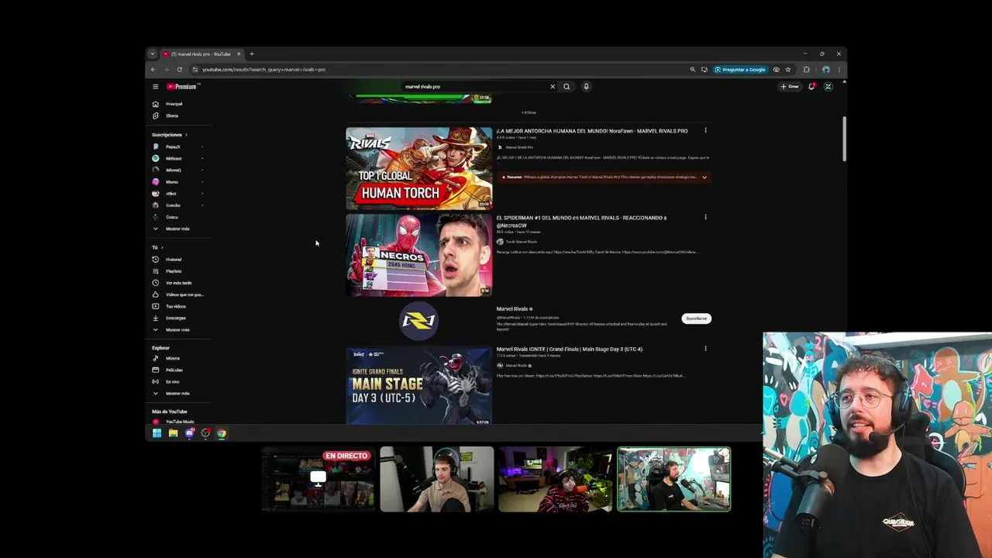Click the Chrome address bar URL
992x558 pixels.
pyautogui.click(x=263, y=70)
